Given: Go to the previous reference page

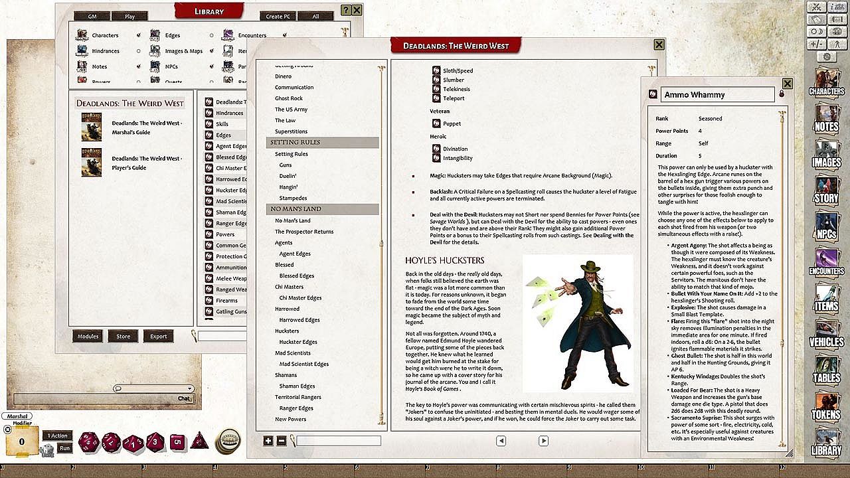Looking at the screenshot, I should (501, 440).
